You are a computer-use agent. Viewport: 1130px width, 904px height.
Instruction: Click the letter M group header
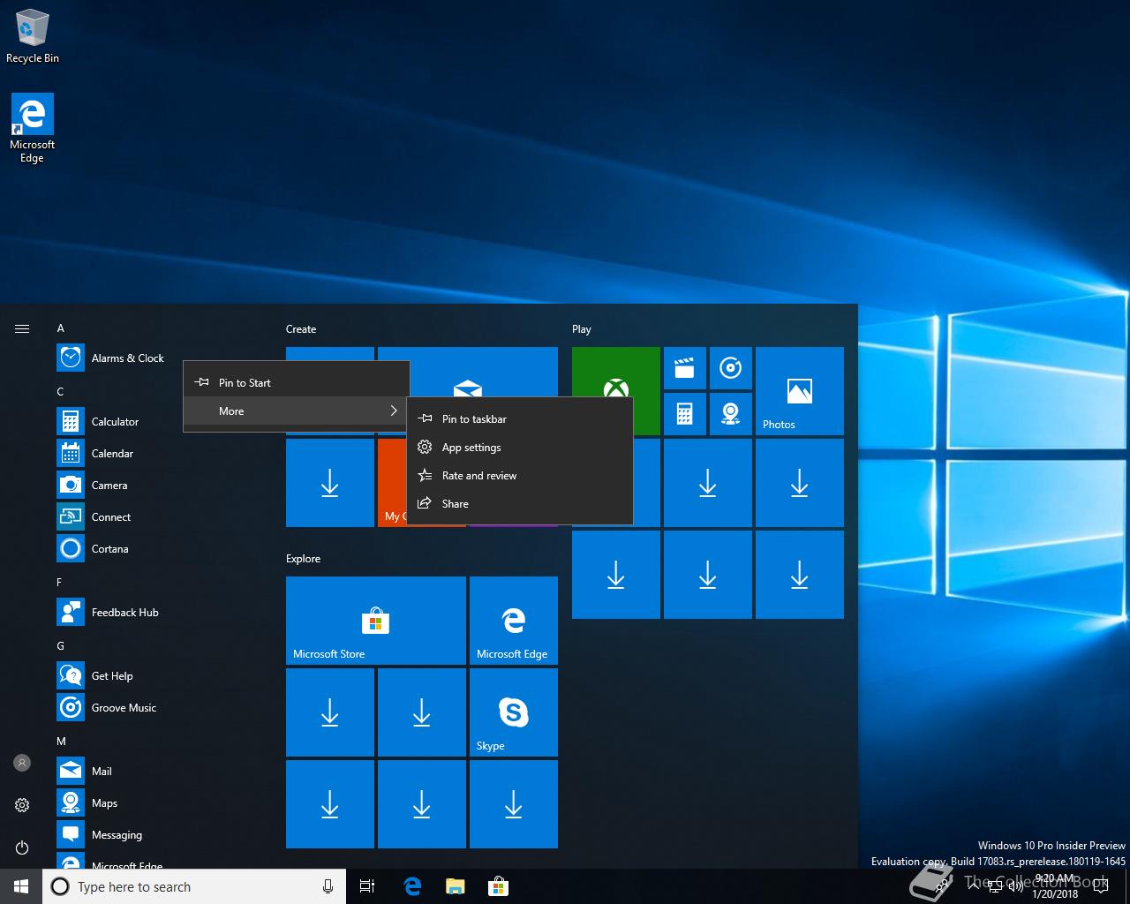(x=62, y=741)
